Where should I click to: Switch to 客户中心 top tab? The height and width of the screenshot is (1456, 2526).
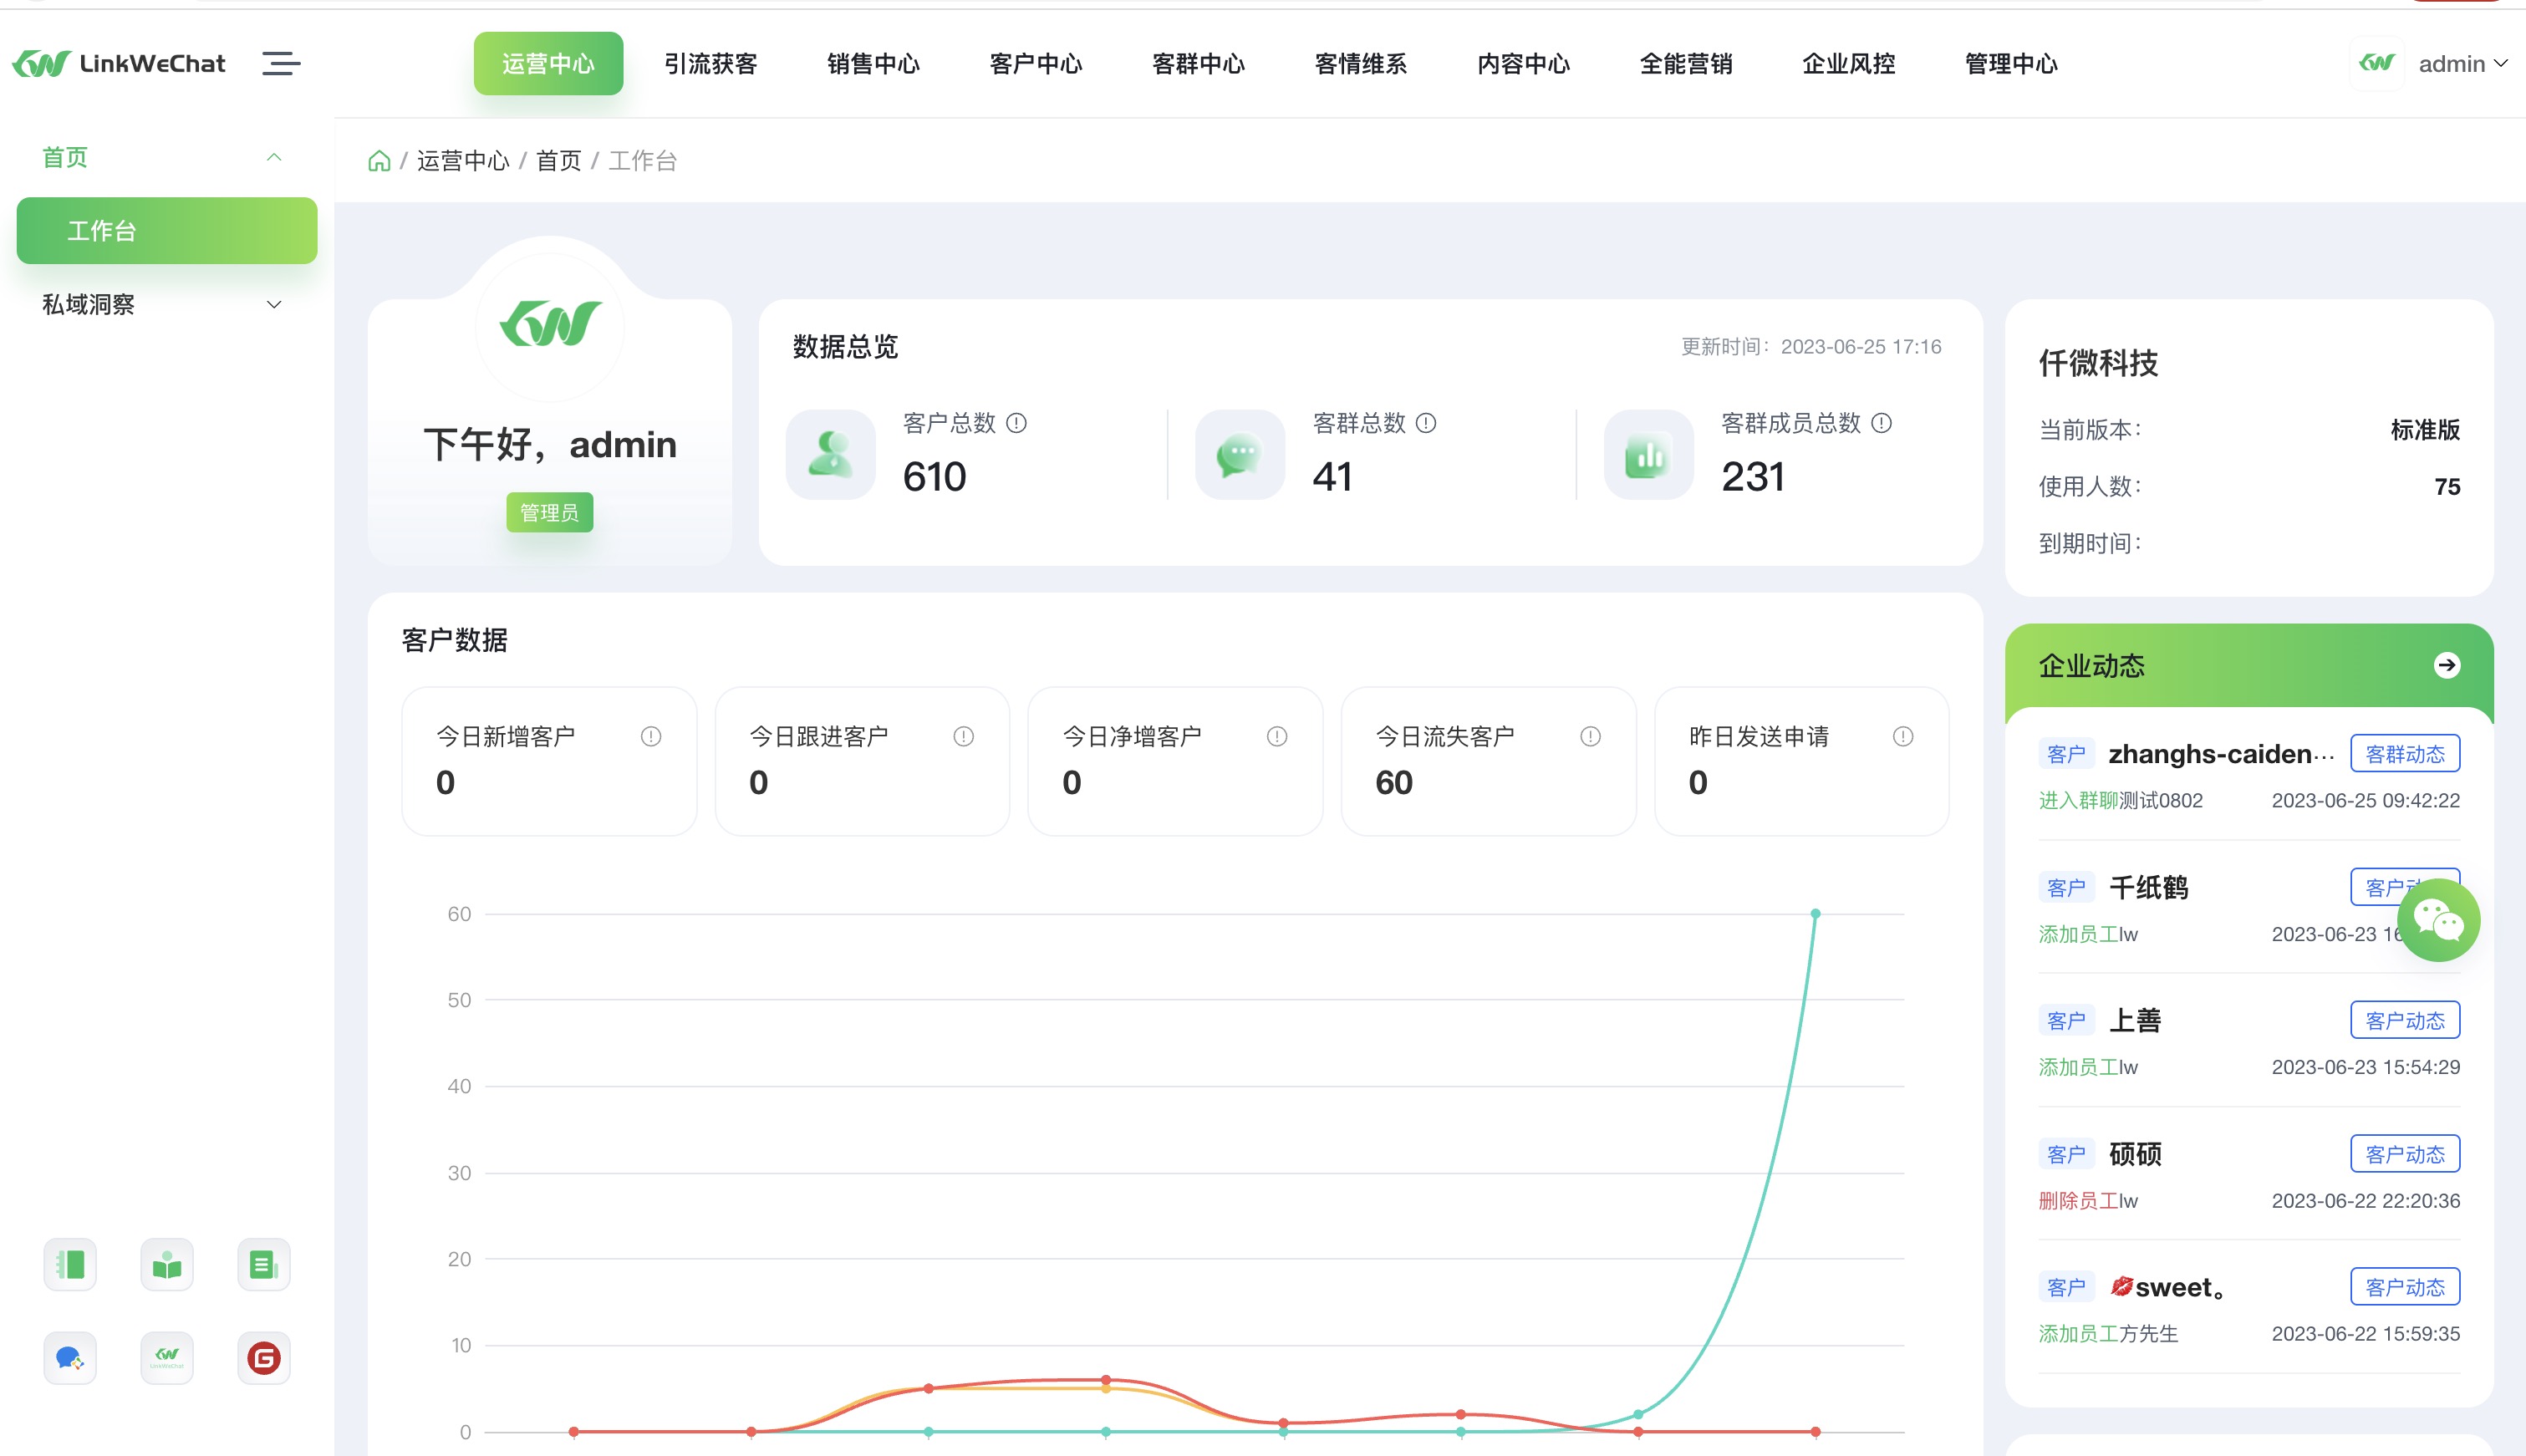(1036, 64)
